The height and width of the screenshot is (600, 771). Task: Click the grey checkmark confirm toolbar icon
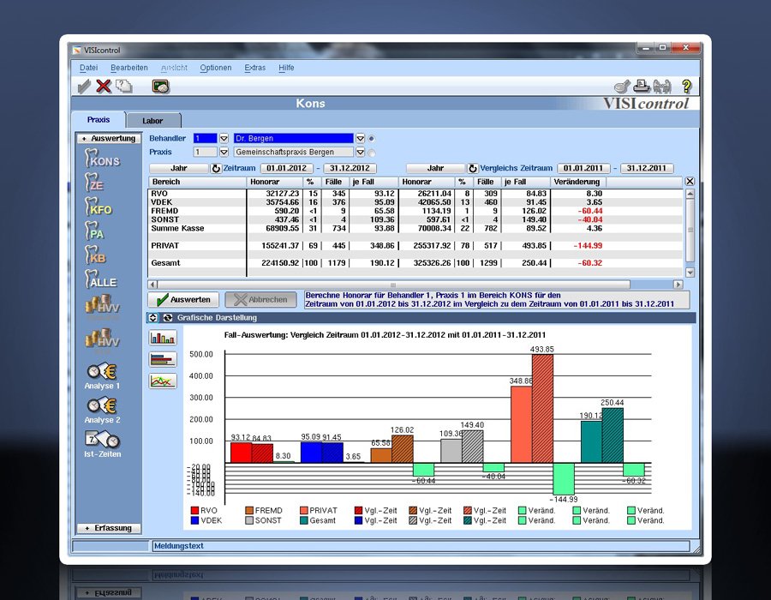tap(84, 87)
